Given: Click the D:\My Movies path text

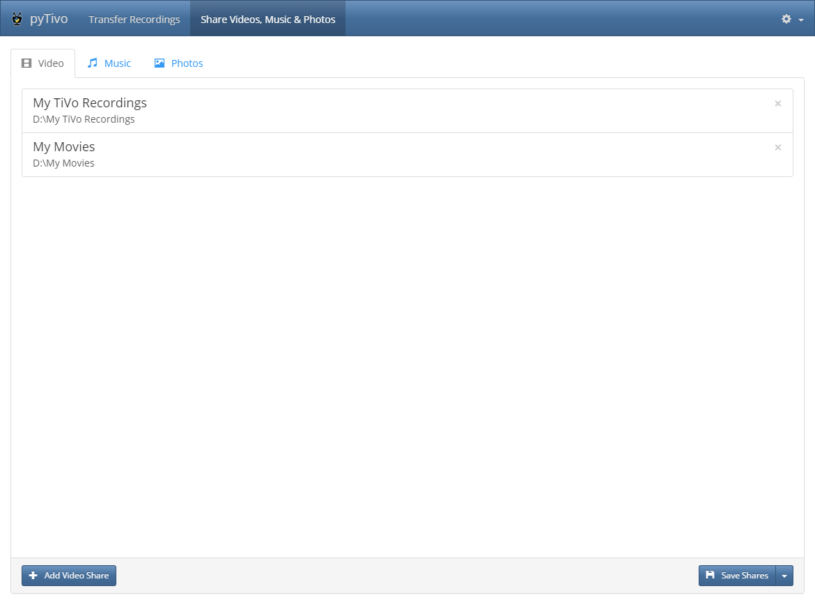Looking at the screenshot, I should coord(63,163).
